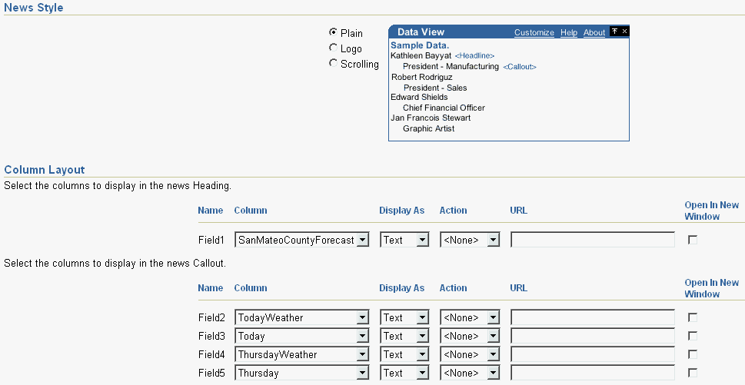Screen dimensions: 745x385
Task: Click the Robert Rodriguz sample entry
Action: (x=422, y=77)
